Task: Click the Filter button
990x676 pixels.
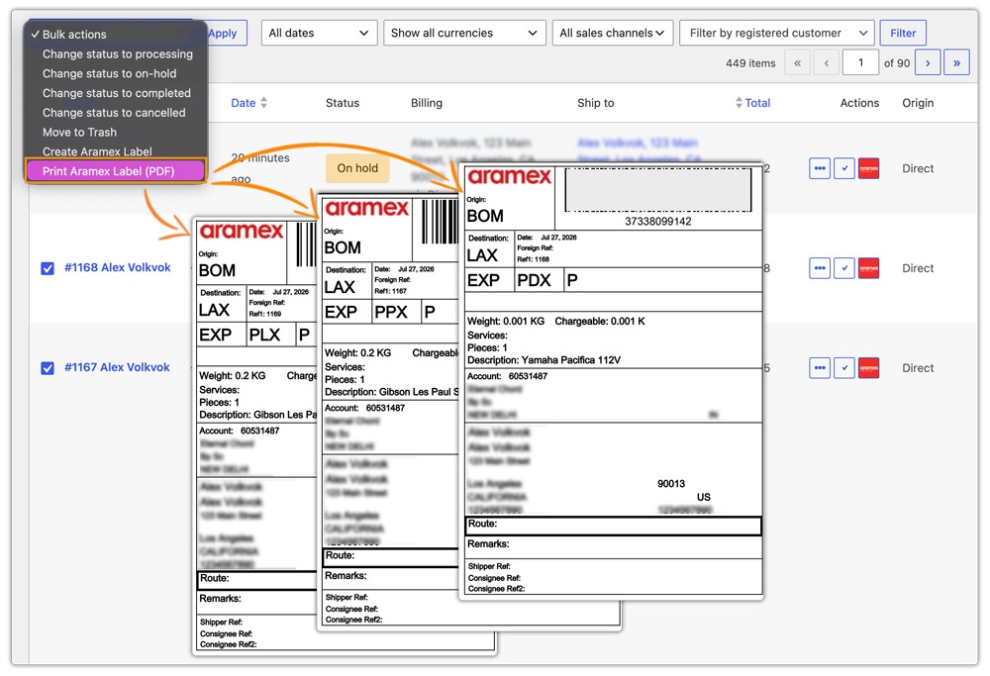Action: tap(903, 33)
